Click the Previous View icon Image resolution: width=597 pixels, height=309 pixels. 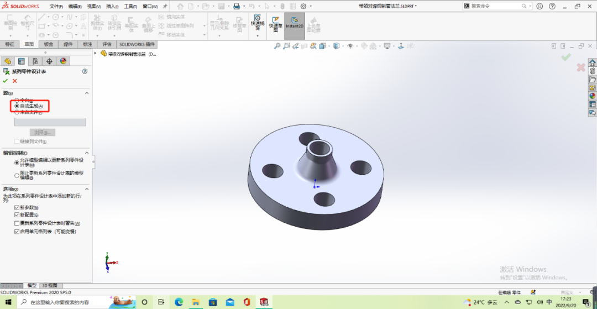point(295,46)
